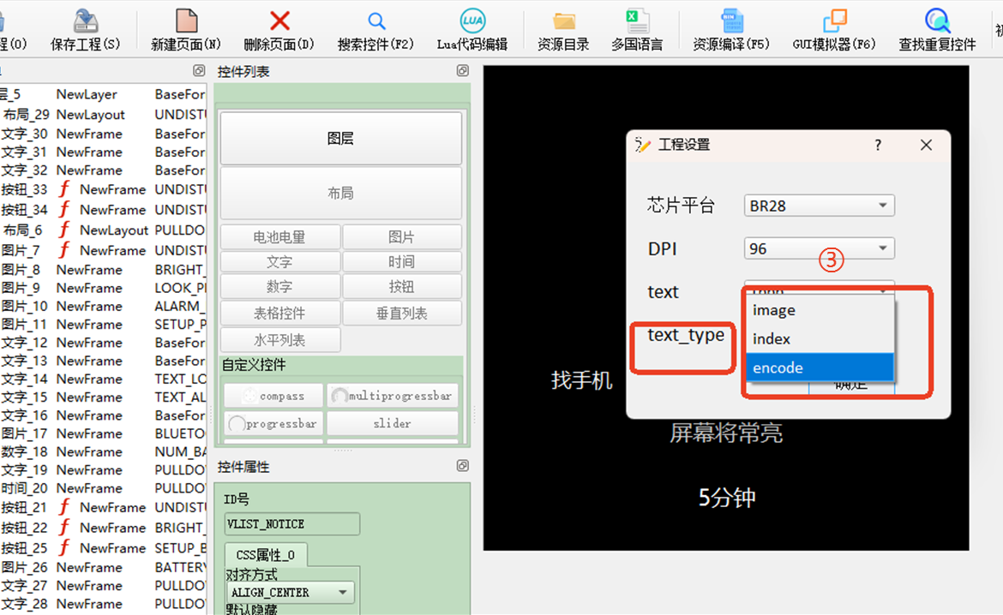The height and width of the screenshot is (615, 1003).
Task: Add a 表格控件 control
Action: [280, 313]
